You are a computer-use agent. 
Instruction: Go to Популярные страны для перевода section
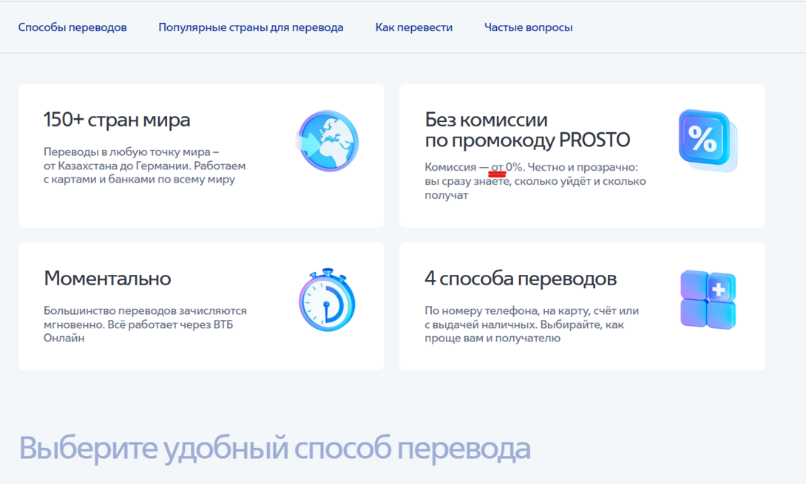(x=251, y=27)
